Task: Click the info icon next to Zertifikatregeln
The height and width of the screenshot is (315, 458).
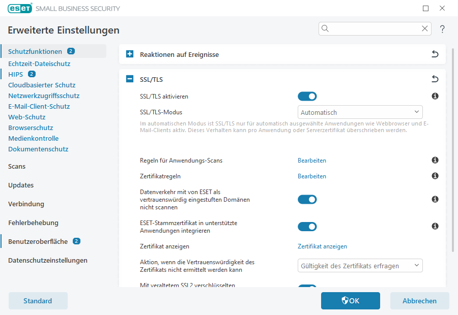Action: (435, 176)
